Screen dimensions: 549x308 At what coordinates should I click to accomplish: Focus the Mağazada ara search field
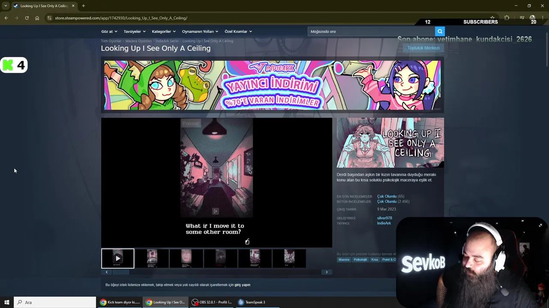(371, 31)
